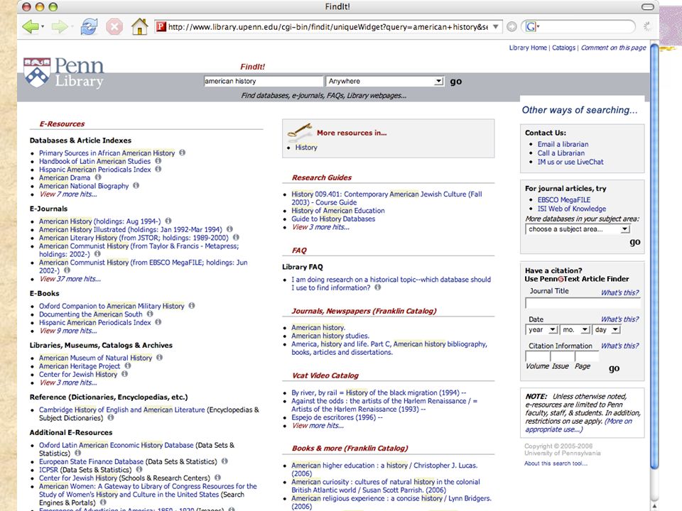Open Guide to History Databases link
This screenshot has height=511, width=682.
point(333,219)
